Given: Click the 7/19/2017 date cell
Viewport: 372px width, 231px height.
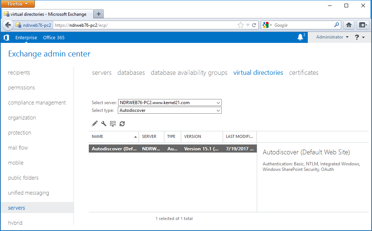Looking at the screenshot, I should (240, 149).
